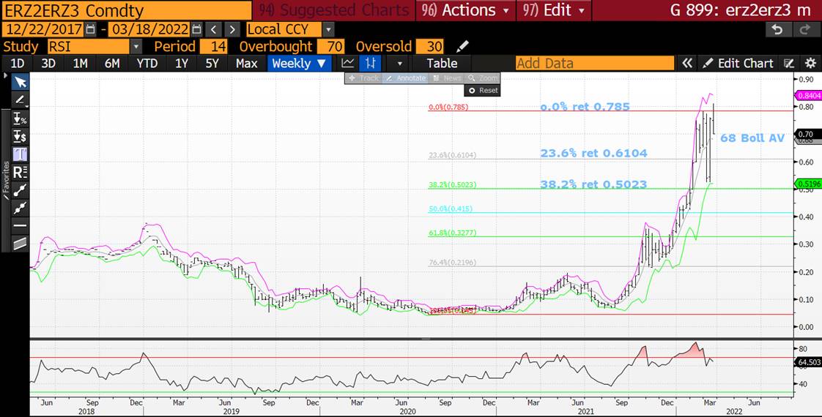Screen dimensions: 822x417
Task: Expand the left sidebar triangle
Action: (6, 76)
